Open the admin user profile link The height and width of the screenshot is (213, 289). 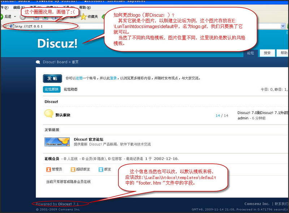[x=243, y=118]
